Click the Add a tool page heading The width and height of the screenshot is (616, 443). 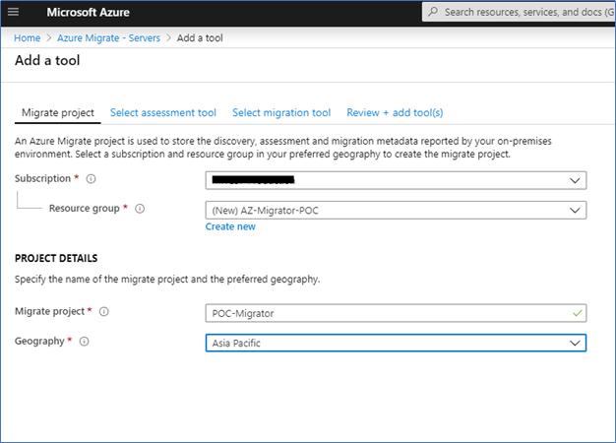47,60
